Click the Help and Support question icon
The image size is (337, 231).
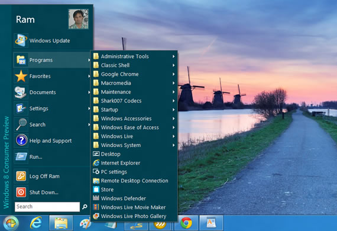(x=21, y=140)
